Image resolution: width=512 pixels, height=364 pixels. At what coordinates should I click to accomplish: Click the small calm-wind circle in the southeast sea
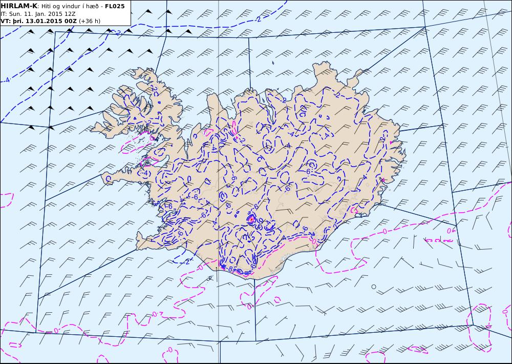click(x=374, y=287)
